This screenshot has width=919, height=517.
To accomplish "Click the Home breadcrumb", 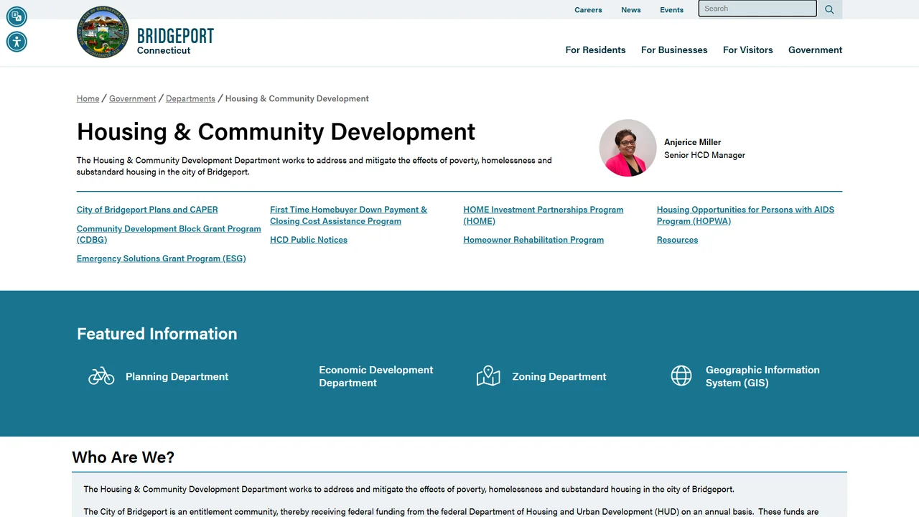I will pyautogui.click(x=88, y=98).
